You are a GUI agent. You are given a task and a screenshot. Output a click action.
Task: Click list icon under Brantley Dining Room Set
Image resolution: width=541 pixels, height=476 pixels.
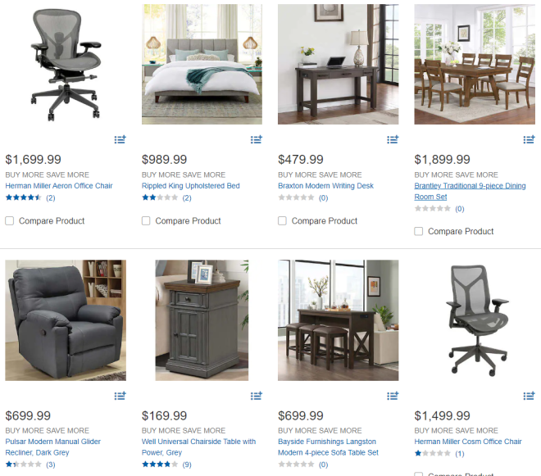[x=529, y=139]
